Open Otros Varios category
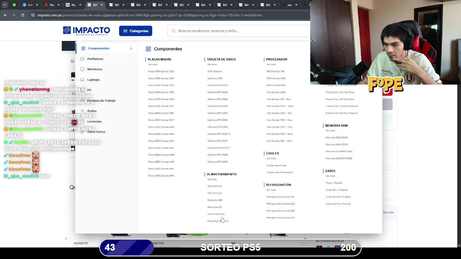This screenshot has width=461, height=259. coord(96,132)
